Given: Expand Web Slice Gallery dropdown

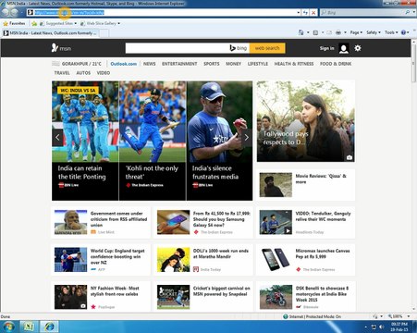Looking at the screenshot, I should (119, 23).
